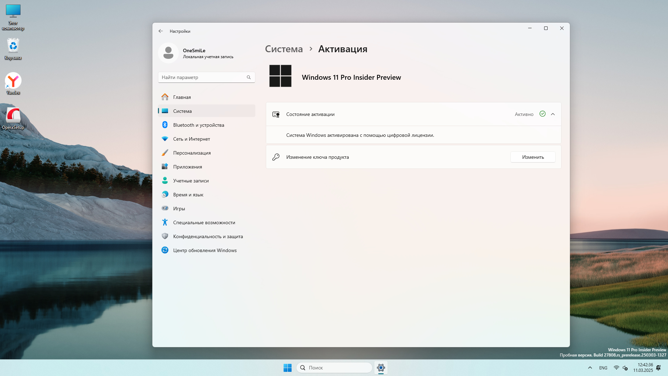The width and height of the screenshot is (668, 376).
Task: Click the search magnifier in Найти параметр
Action: click(249, 77)
